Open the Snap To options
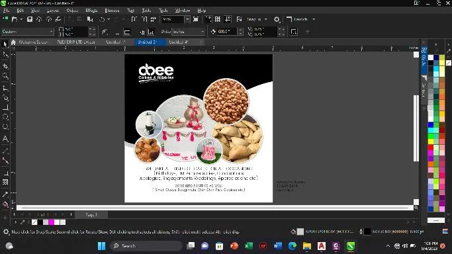 tap(257, 19)
